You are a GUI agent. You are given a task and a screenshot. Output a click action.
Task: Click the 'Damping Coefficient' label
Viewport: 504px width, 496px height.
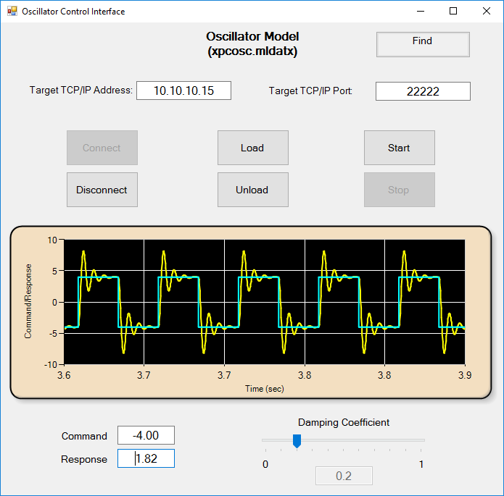click(344, 422)
